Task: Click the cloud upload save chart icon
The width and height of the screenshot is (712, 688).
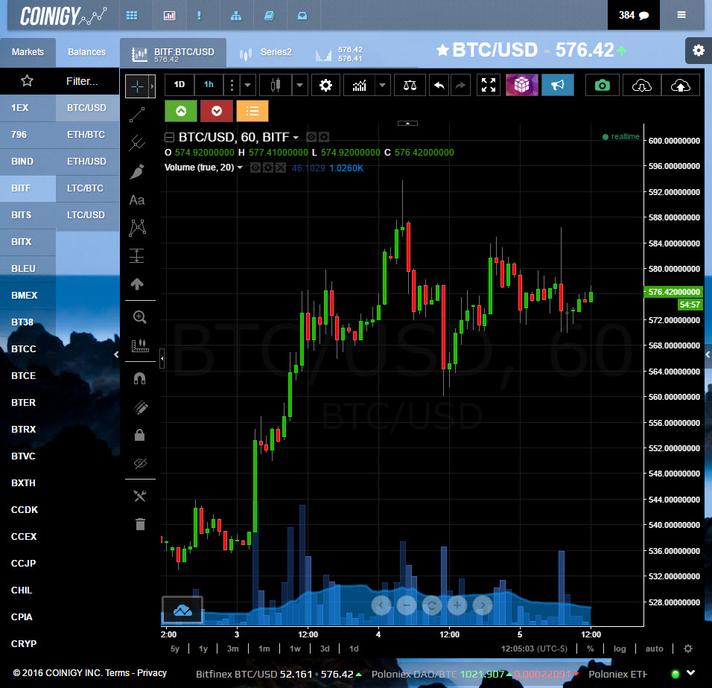Action: 680,86
